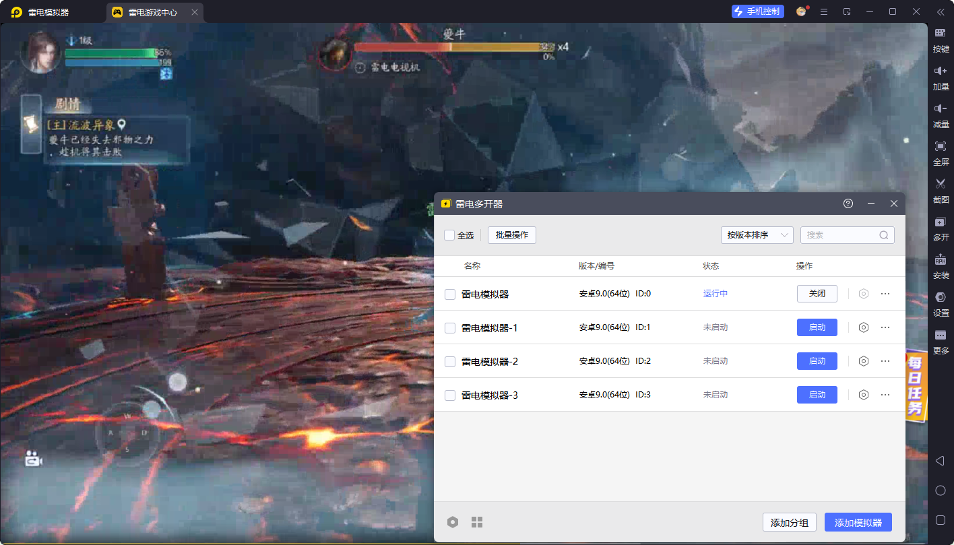Click the 搜索 search input field
This screenshot has height=545, width=954.
(x=848, y=235)
